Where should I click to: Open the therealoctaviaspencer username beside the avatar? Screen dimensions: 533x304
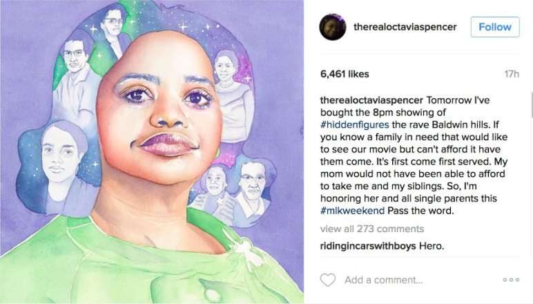tap(405, 27)
